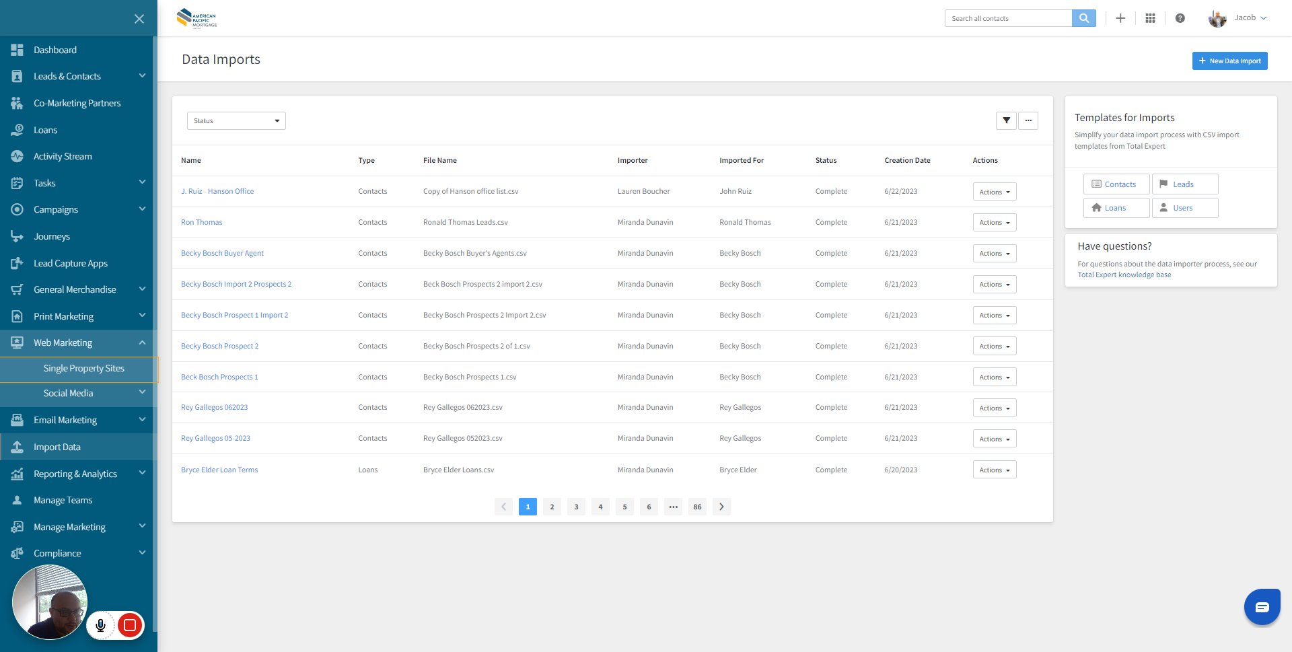This screenshot has width=1292, height=652.
Task: Click Co-Marketing Partners sidebar icon
Action: tap(17, 103)
